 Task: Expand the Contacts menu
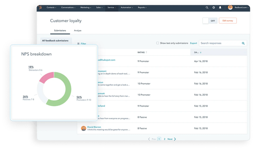click(x=52, y=7)
